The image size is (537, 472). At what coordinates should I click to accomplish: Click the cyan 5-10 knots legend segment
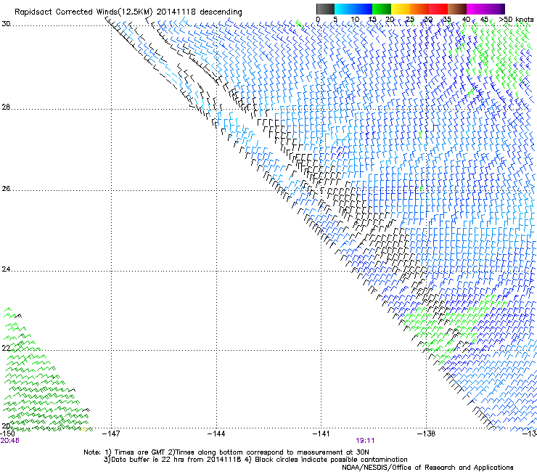(x=344, y=9)
